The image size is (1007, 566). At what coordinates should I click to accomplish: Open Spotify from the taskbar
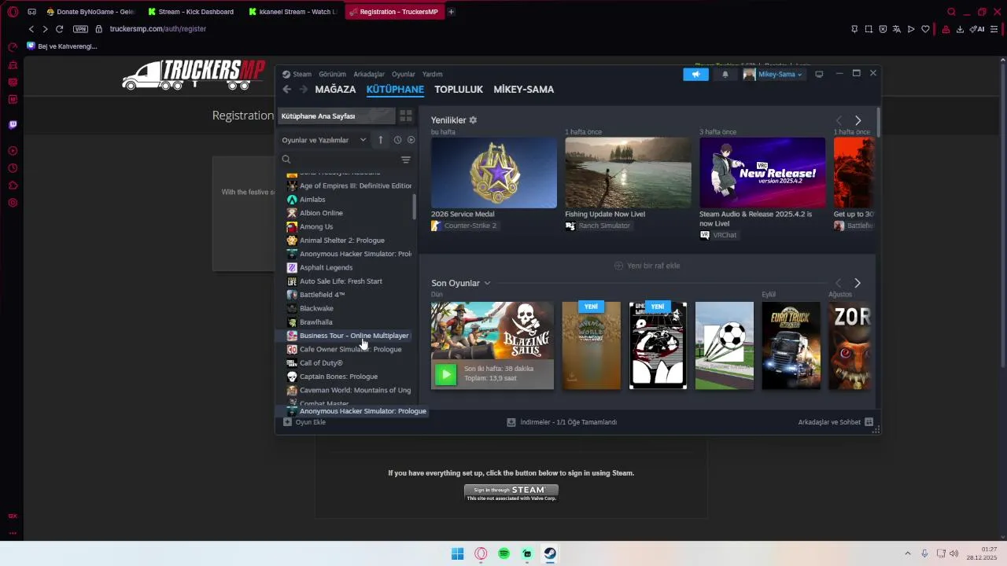504,553
